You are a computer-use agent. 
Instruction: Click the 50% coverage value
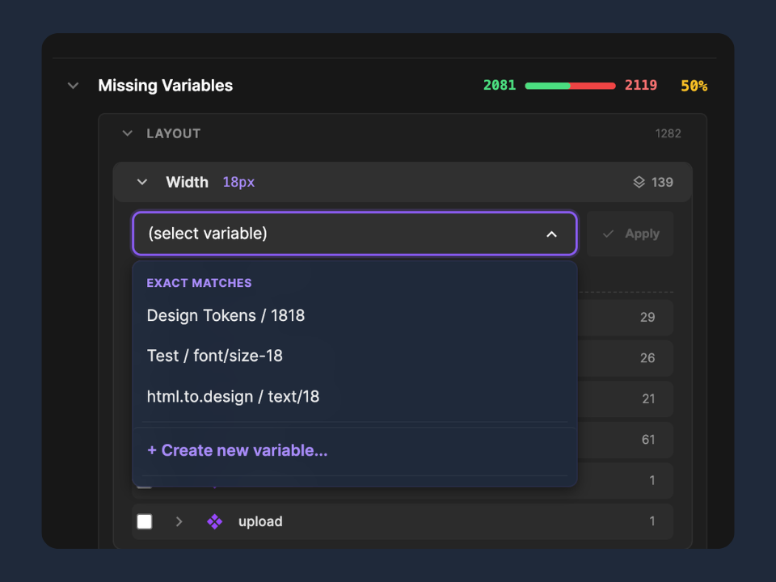pyautogui.click(x=694, y=86)
